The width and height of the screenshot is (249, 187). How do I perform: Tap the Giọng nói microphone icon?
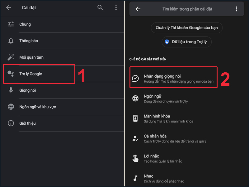coord(11,90)
